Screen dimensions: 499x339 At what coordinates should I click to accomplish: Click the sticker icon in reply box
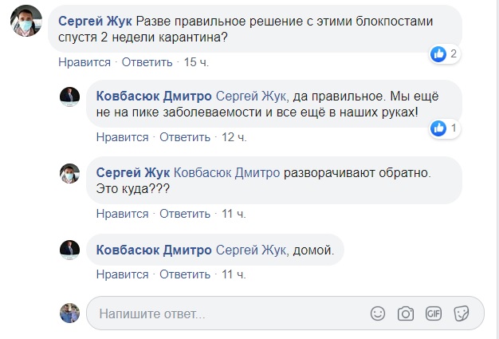[x=460, y=313]
